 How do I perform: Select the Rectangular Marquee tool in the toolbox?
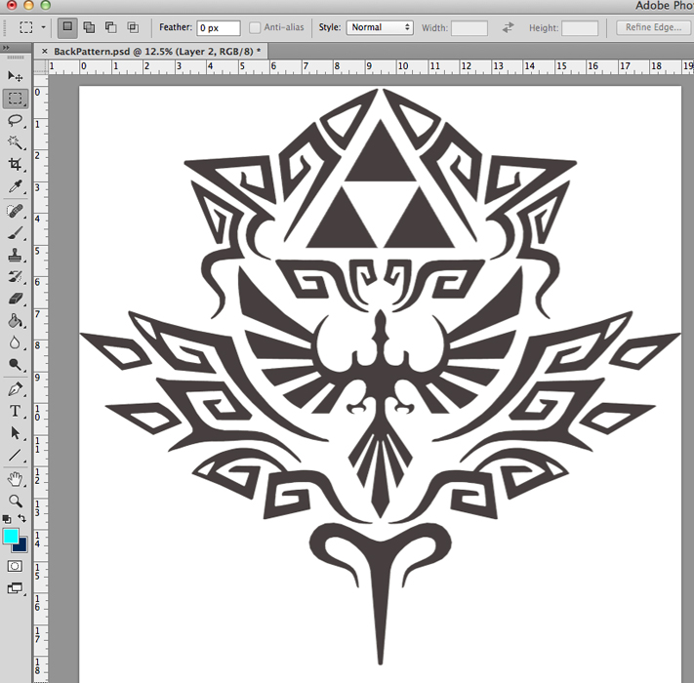15,99
